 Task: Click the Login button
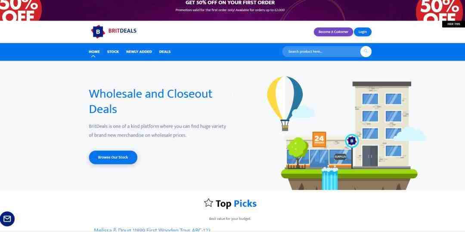click(363, 32)
